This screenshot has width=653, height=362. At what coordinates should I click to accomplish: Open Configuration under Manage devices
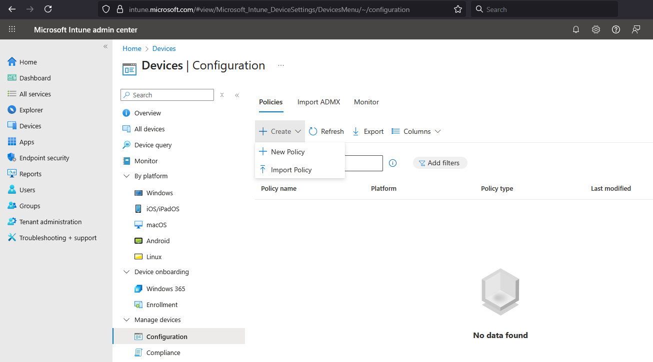point(178,337)
